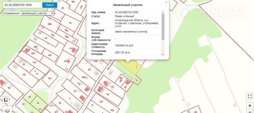Click the popup scrollbar up arrow
Image resolution: width=254 pixels, height=113 pixels.
coord(163,12)
